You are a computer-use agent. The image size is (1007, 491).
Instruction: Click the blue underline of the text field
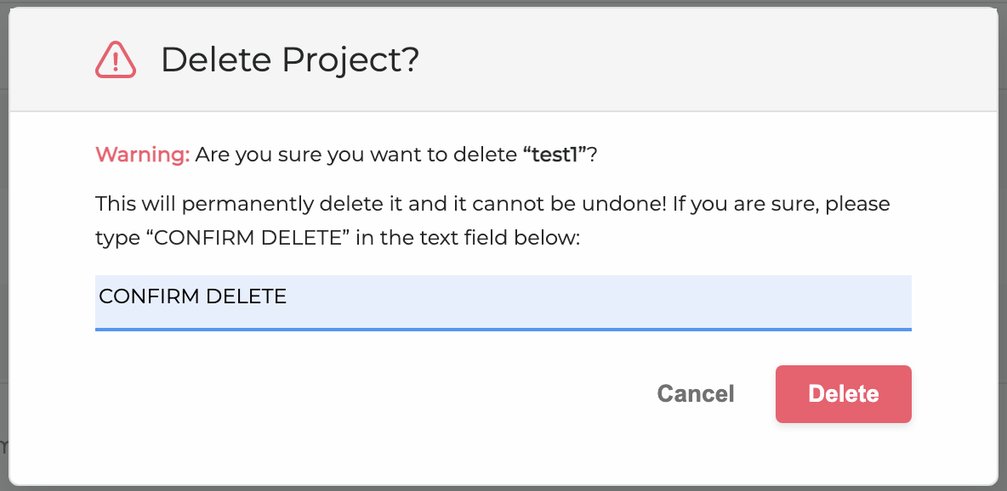tap(502, 329)
